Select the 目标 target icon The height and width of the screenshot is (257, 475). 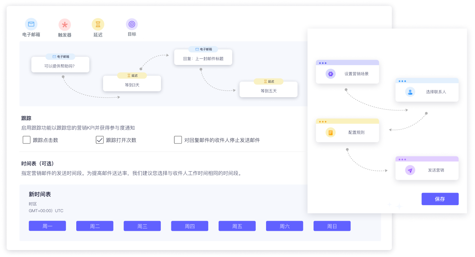[x=132, y=24]
